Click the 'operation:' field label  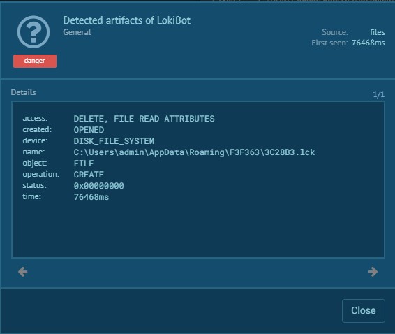pyautogui.click(x=41, y=174)
